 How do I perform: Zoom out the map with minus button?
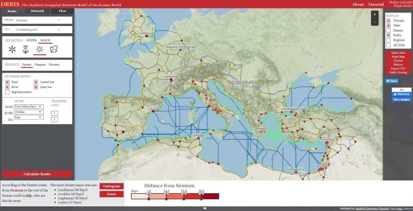click(x=375, y=22)
